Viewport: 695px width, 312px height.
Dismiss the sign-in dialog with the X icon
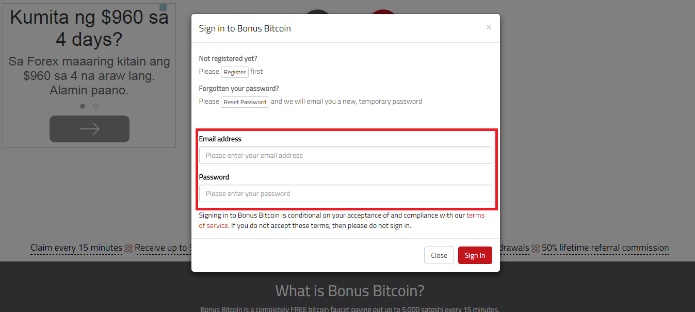click(x=489, y=27)
